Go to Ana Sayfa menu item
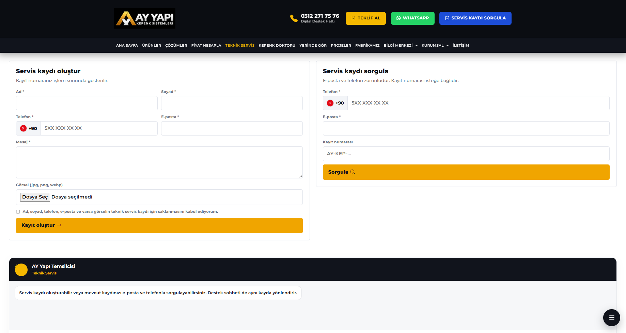 [x=127, y=45]
